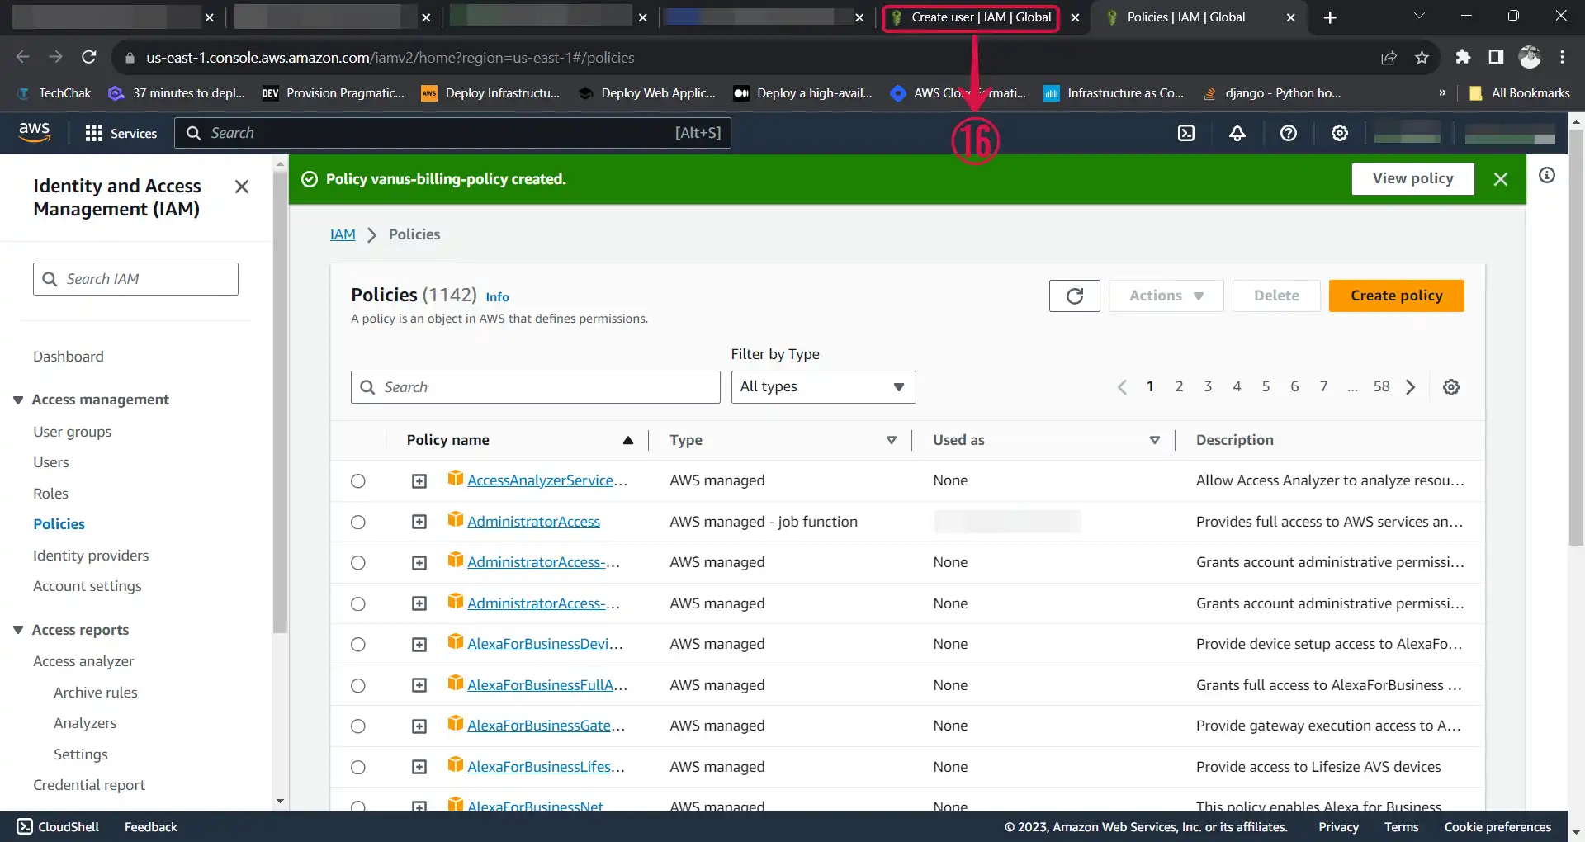Image resolution: width=1585 pixels, height=842 pixels.
Task: Expand AlexaForBusinessDevi row details
Action: tap(419, 645)
